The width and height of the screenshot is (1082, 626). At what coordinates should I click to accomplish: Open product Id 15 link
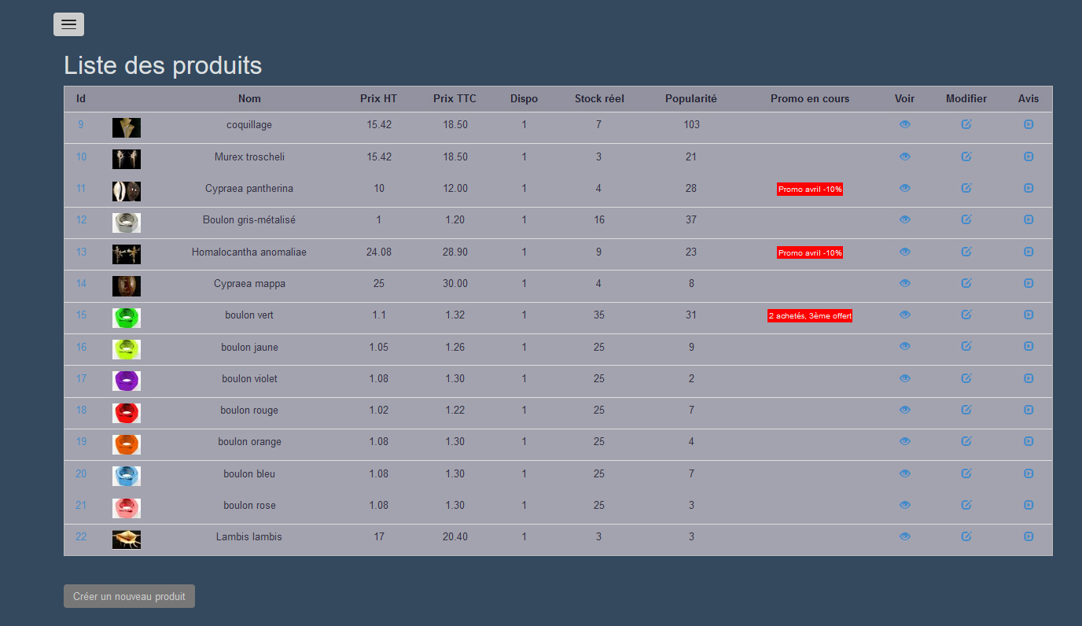point(81,315)
